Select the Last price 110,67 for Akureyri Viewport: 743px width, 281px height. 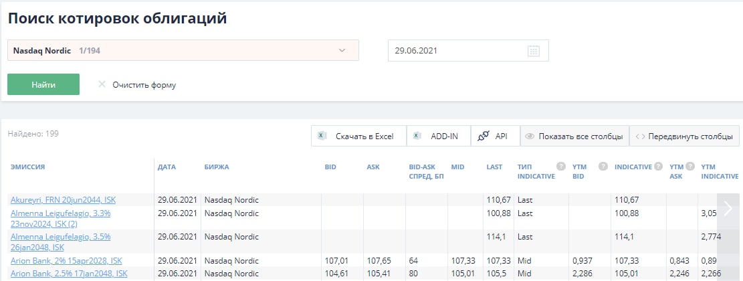coord(499,200)
